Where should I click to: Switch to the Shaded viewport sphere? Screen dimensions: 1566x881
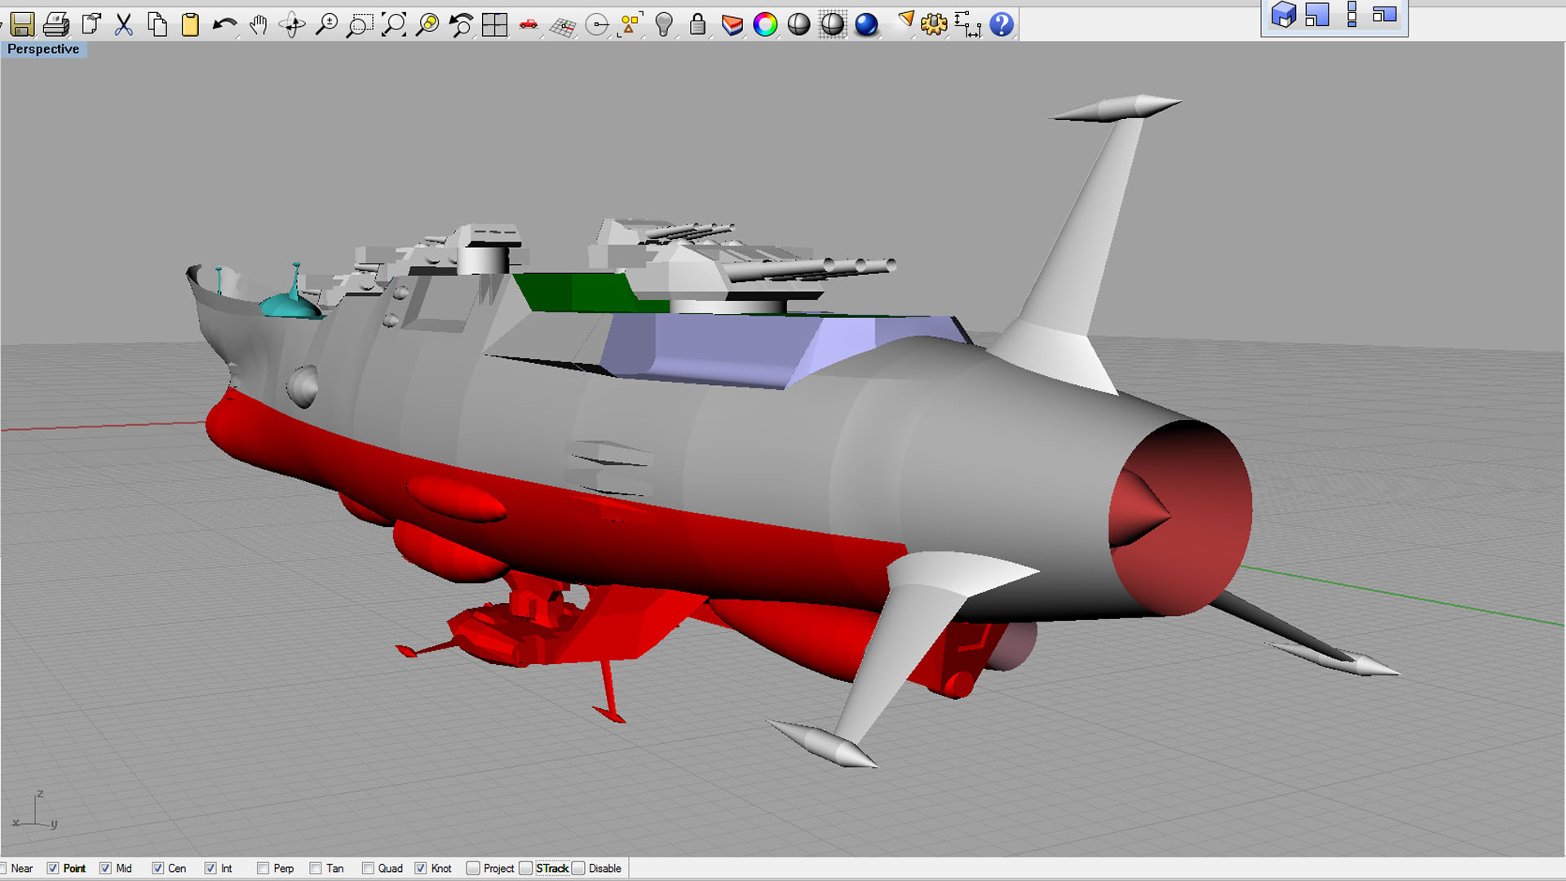798,24
